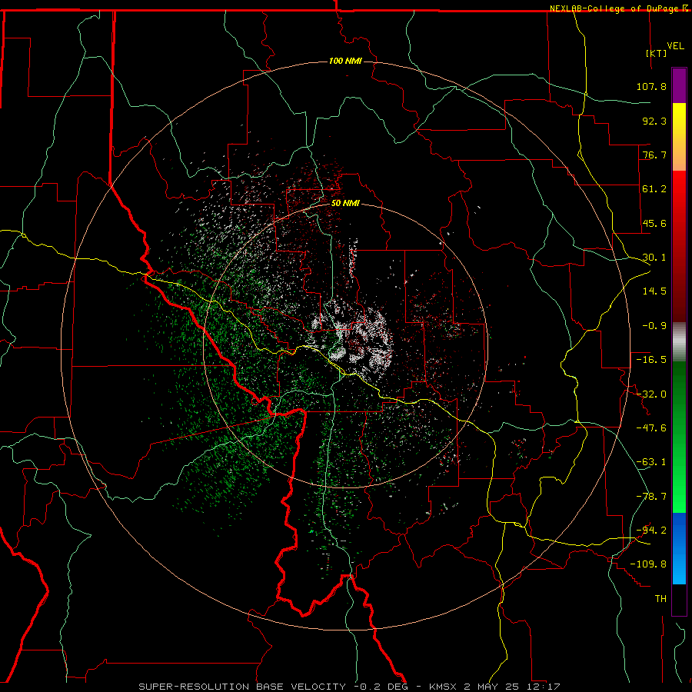Screen dimensions: 692x692
Task: Select the -16.5 scale value
Action: pos(651,360)
